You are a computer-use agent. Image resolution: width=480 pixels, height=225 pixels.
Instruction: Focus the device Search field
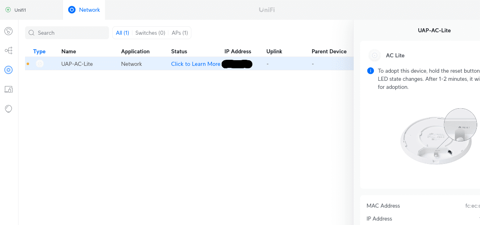coord(67,33)
